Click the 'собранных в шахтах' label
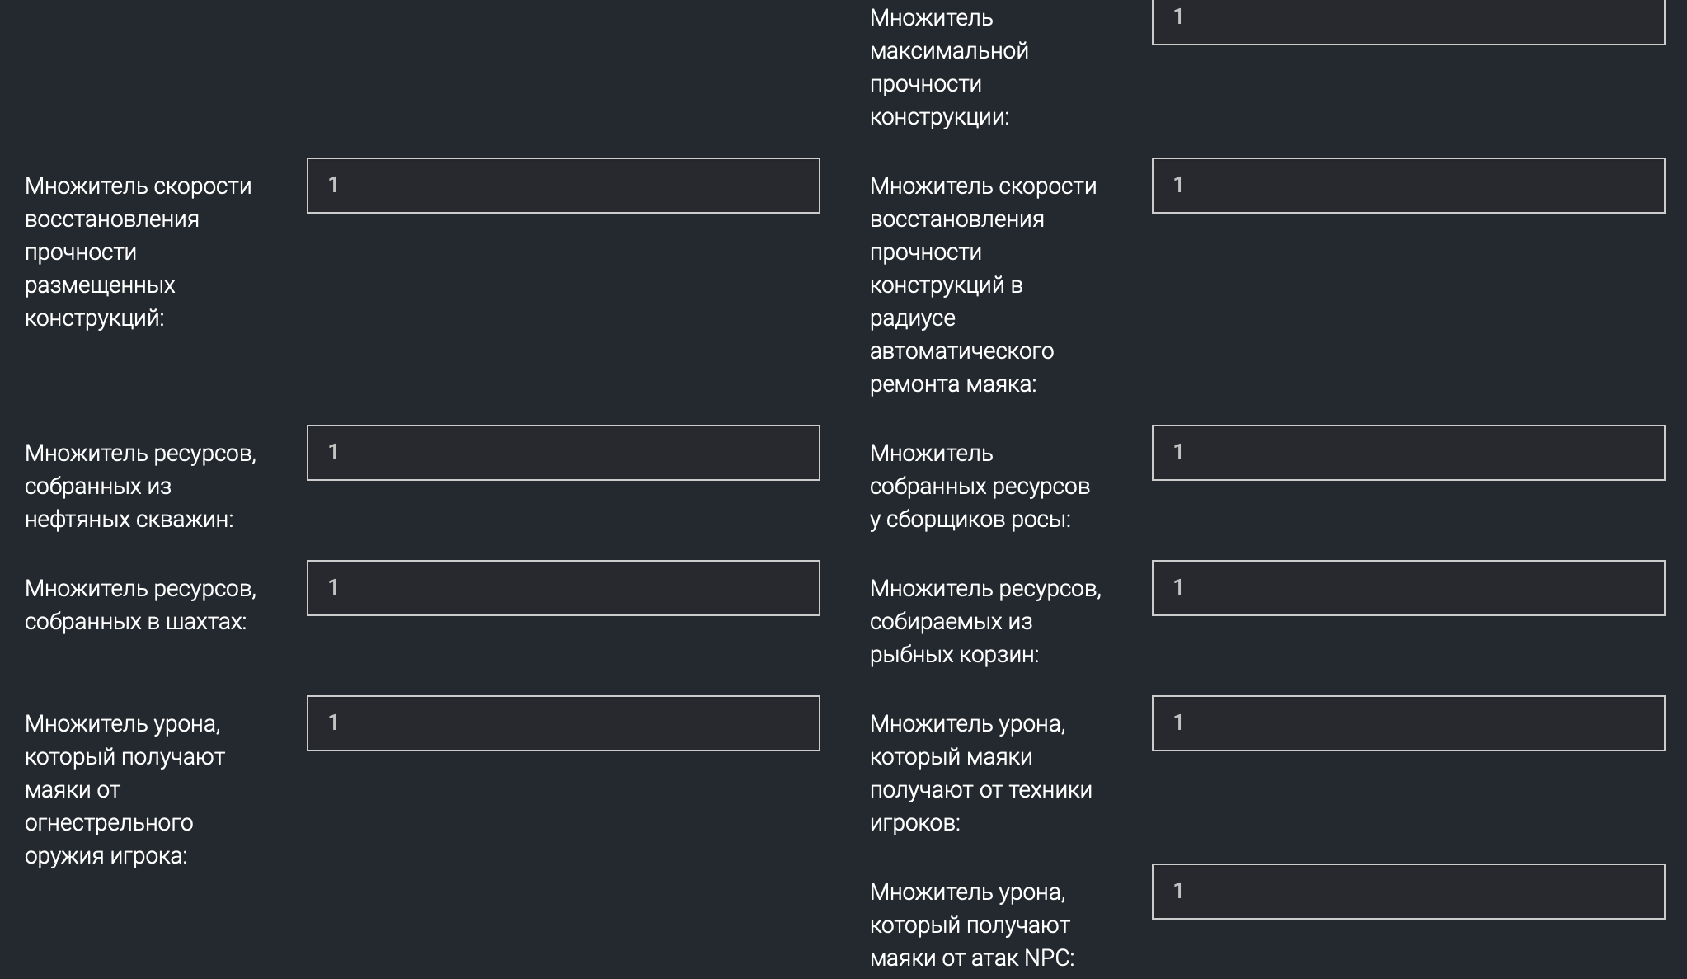Screen dimensions: 1687x979 pos(135,622)
